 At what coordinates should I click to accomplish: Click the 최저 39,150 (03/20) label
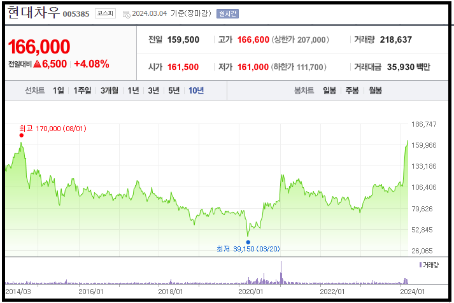pyautogui.click(x=248, y=249)
